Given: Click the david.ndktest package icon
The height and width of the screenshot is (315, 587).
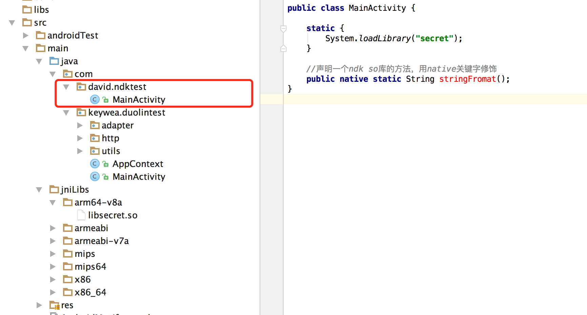Looking at the screenshot, I should [x=81, y=87].
